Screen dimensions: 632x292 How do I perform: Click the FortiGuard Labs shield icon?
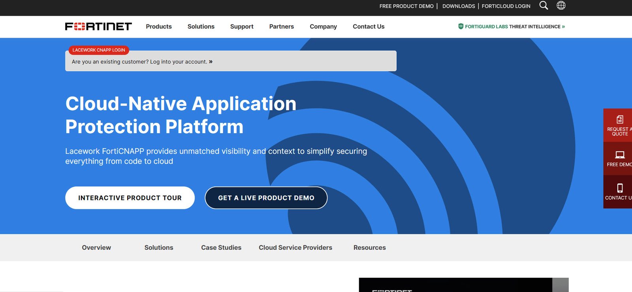(461, 26)
